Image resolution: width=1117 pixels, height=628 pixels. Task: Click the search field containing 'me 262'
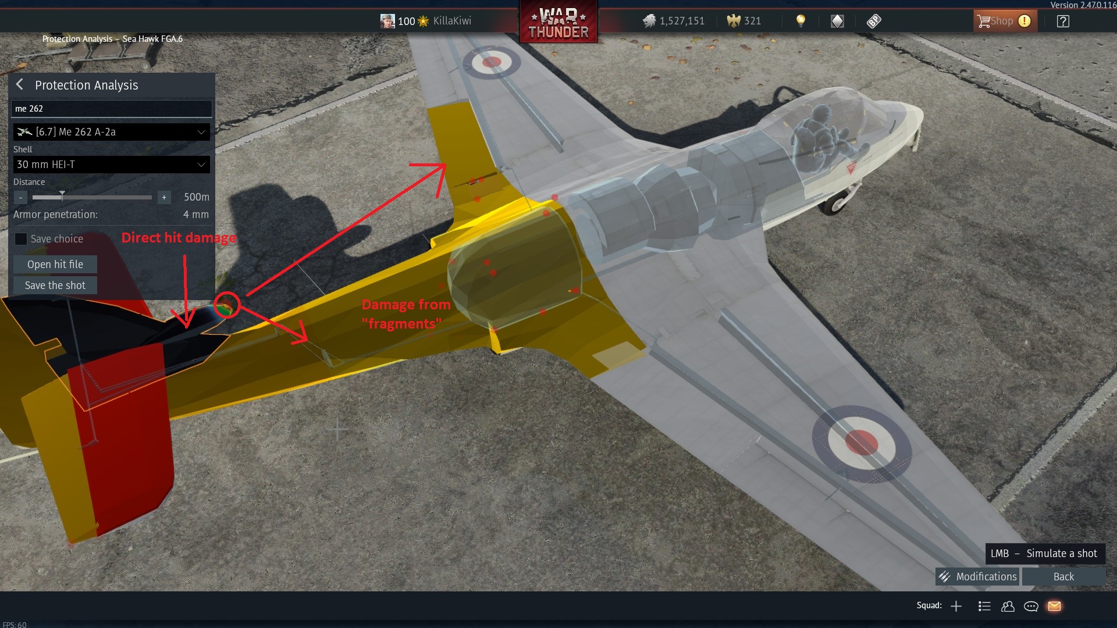click(x=112, y=109)
